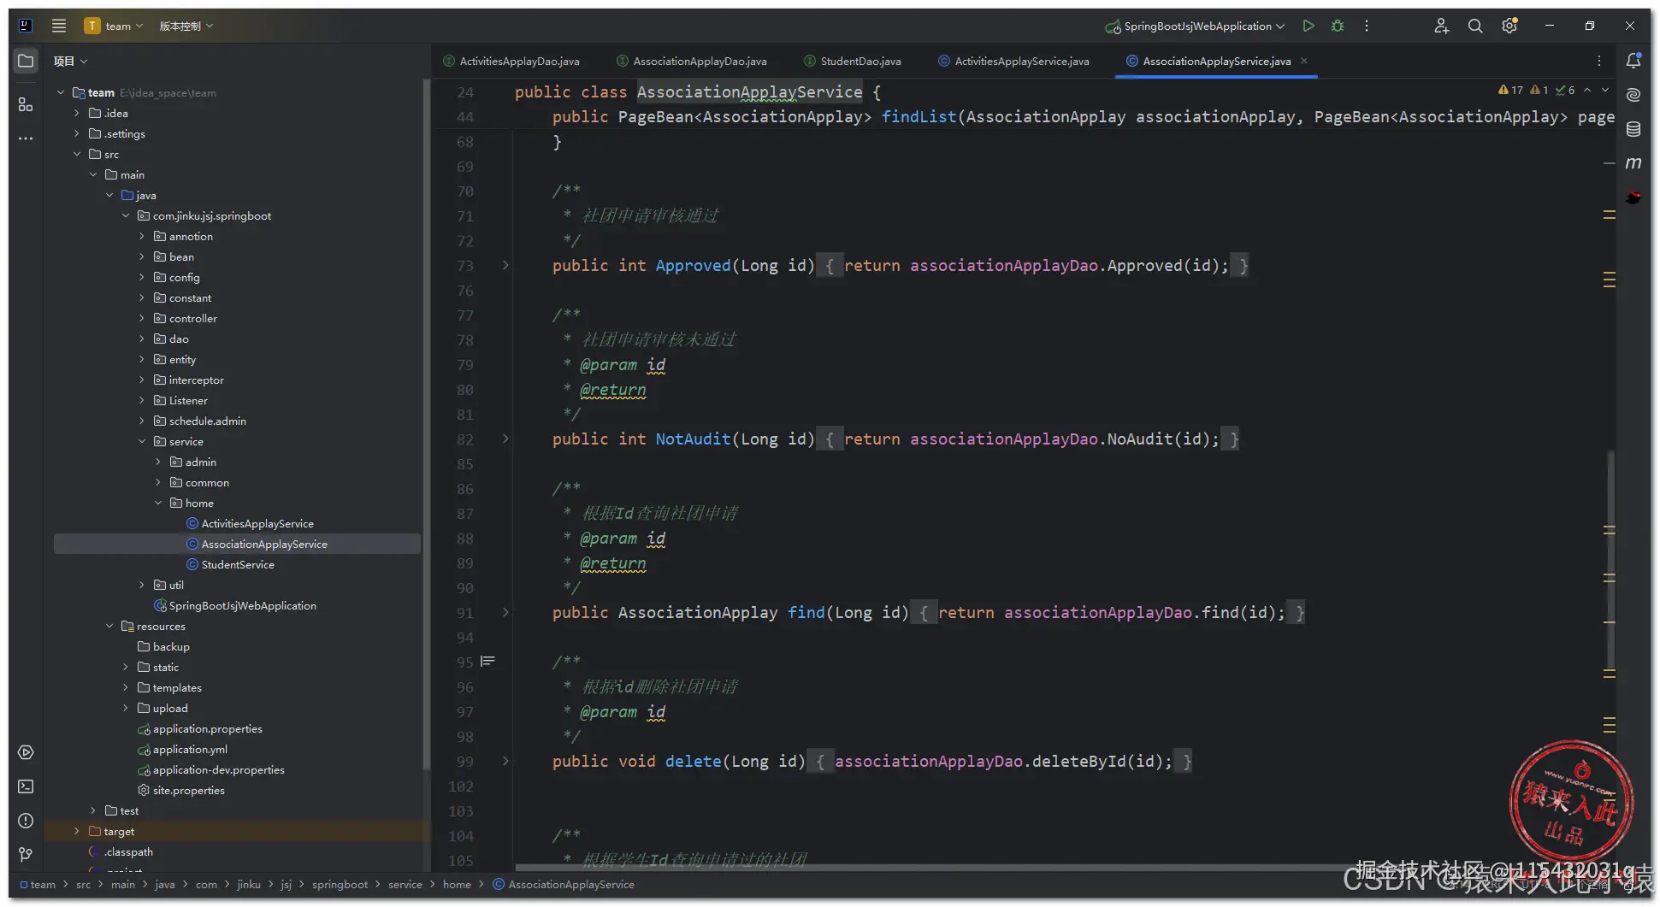1660x907 pixels.
Task: Jump to previous highlighted problem arrow
Action: [1587, 90]
